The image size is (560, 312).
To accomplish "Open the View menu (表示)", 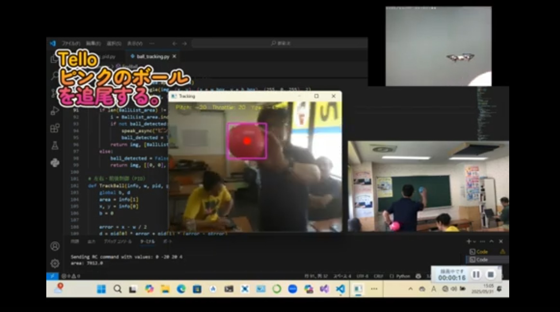I will [x=135, y=43].
